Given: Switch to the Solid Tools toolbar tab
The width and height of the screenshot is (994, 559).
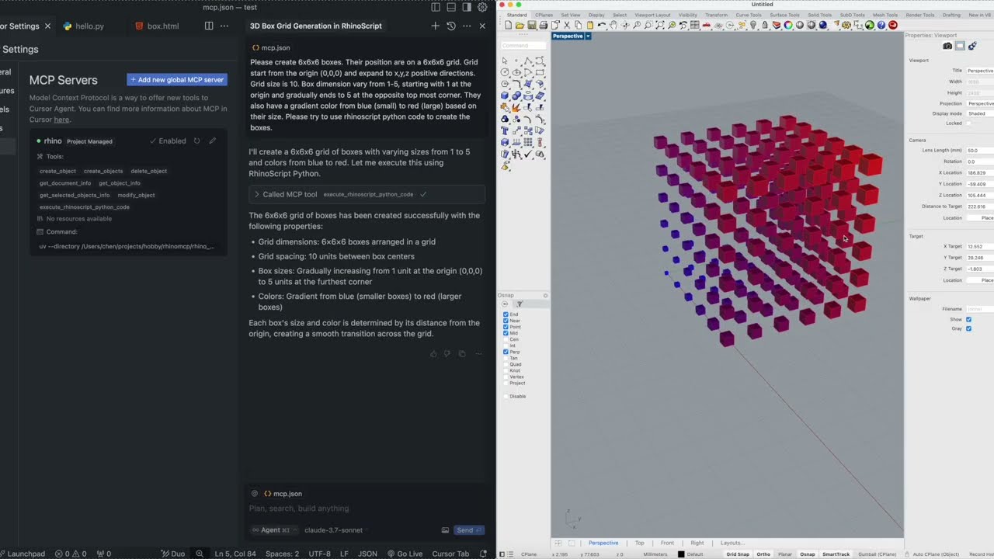Looking at the screenshot, I should (819, 15).
